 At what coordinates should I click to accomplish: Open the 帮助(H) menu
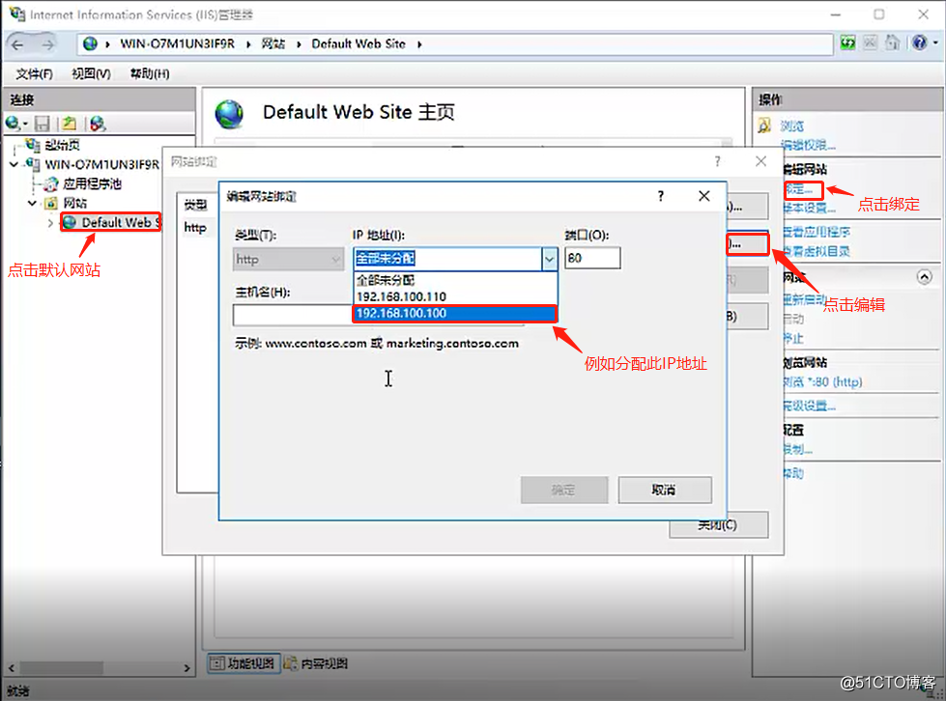[150, 73]
